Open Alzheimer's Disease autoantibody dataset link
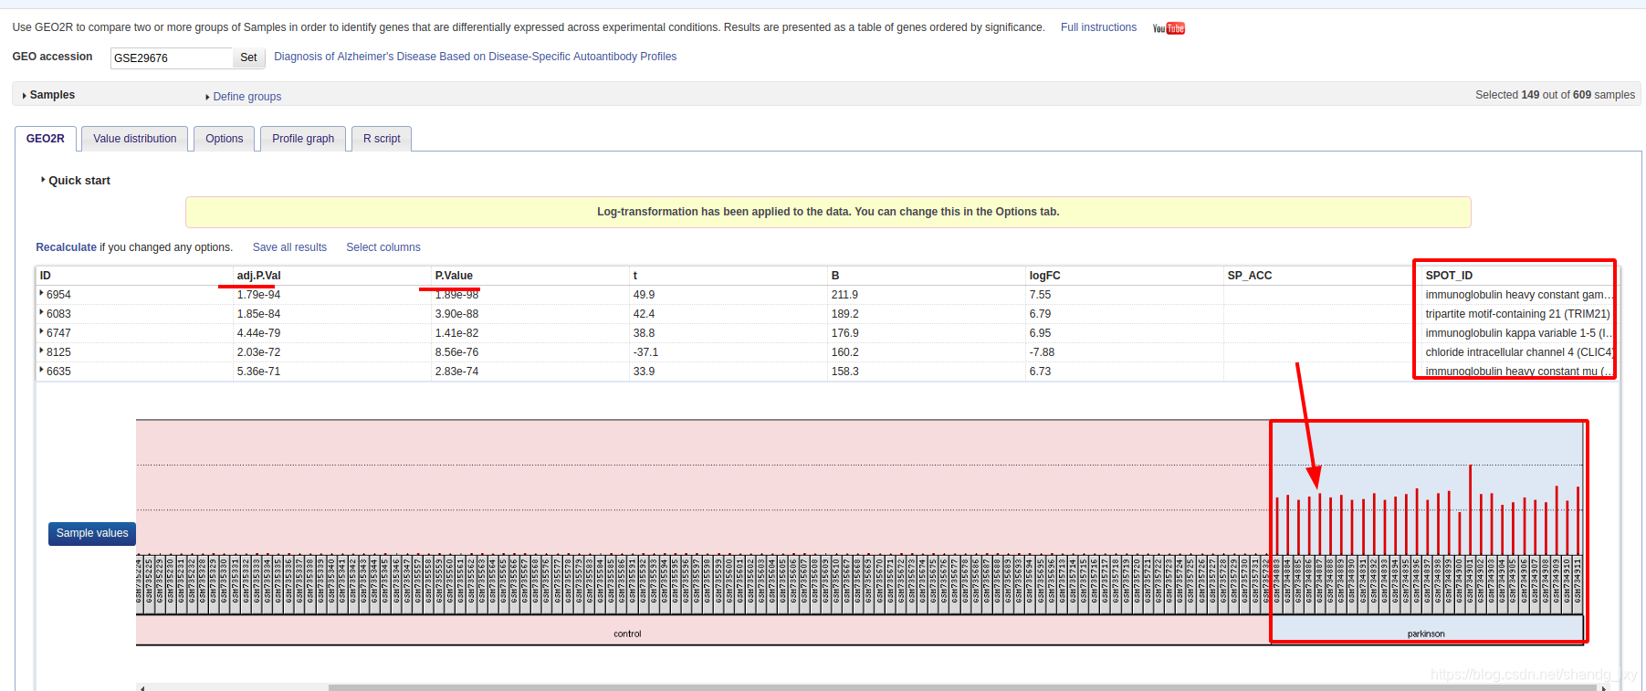Image resolution: width=1646 pixels, height=691 pixels. pos(476,57)
